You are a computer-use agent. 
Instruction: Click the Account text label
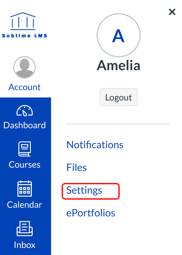tap(25, 87)
